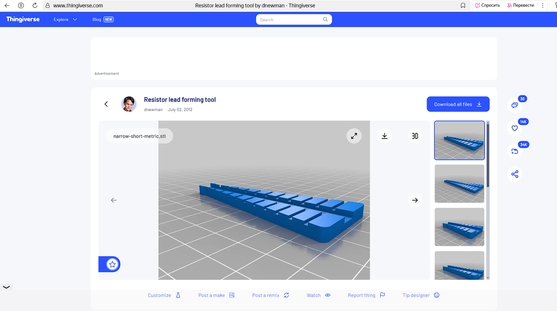Select the third model thumbnail
The width and height of the screenshot is (557, 311).
click(x=460, y=227)
